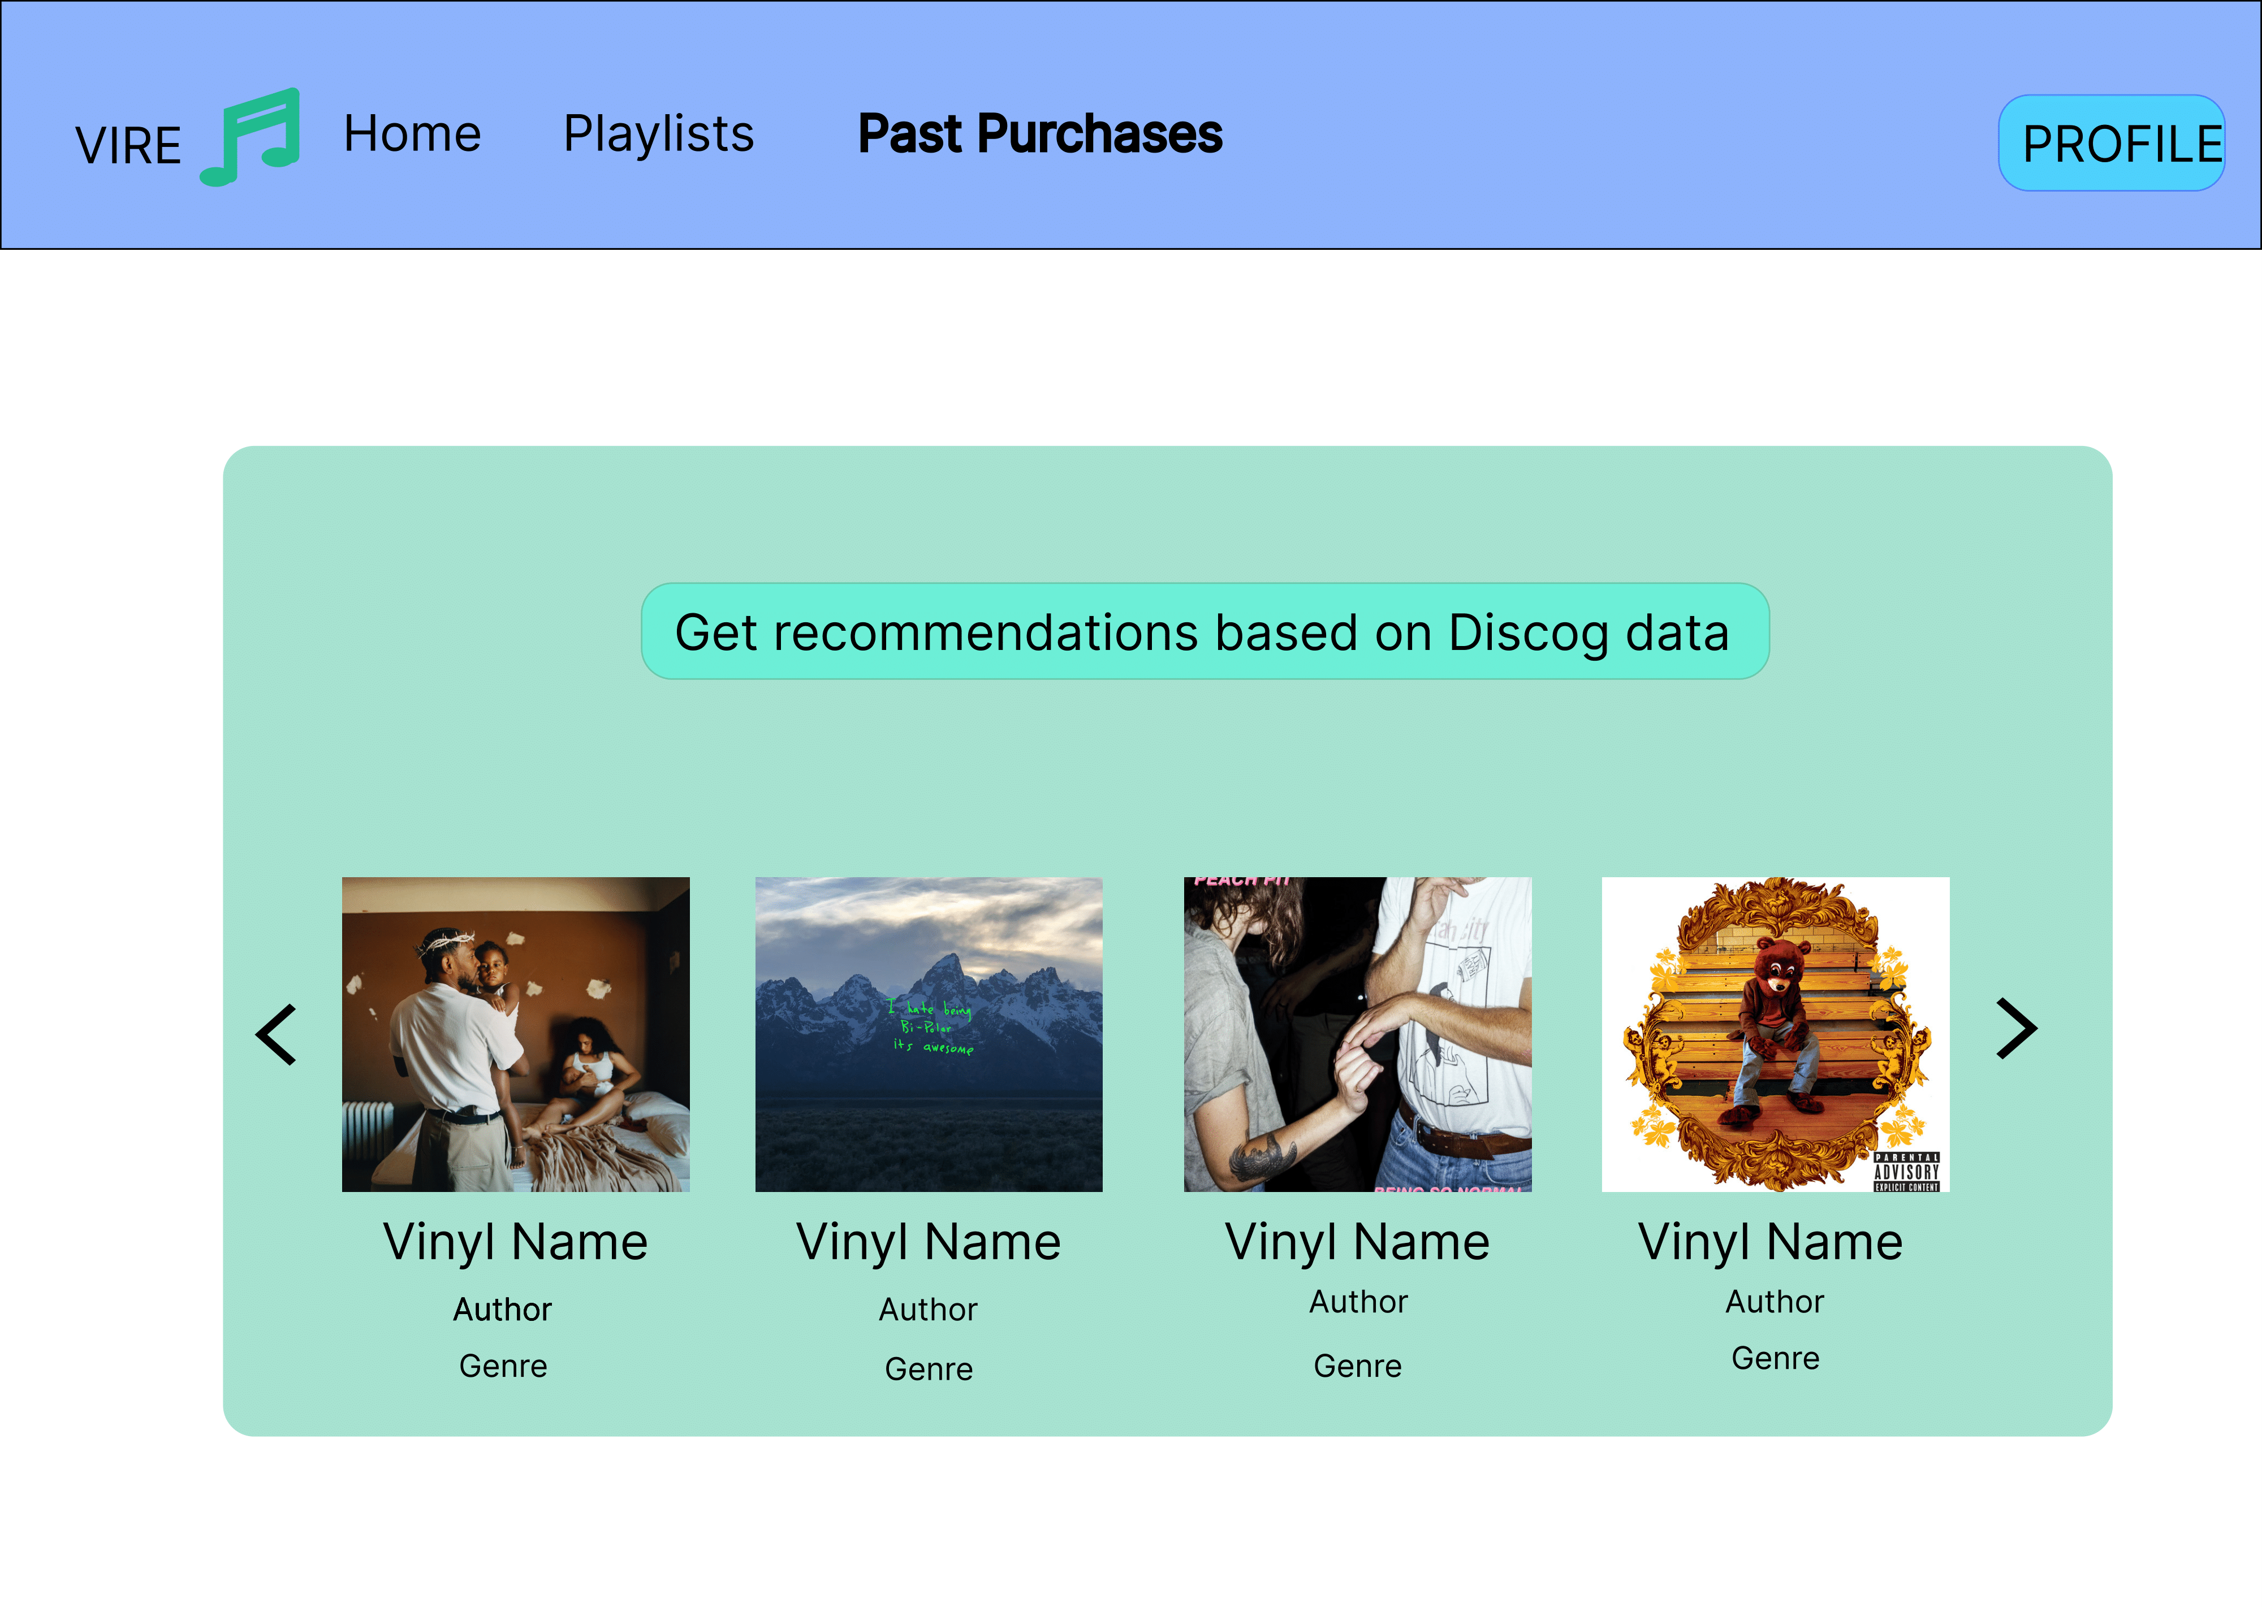Show next vinyls with right arrow
The image size is (2262, 1608).
[2015, 1029]
